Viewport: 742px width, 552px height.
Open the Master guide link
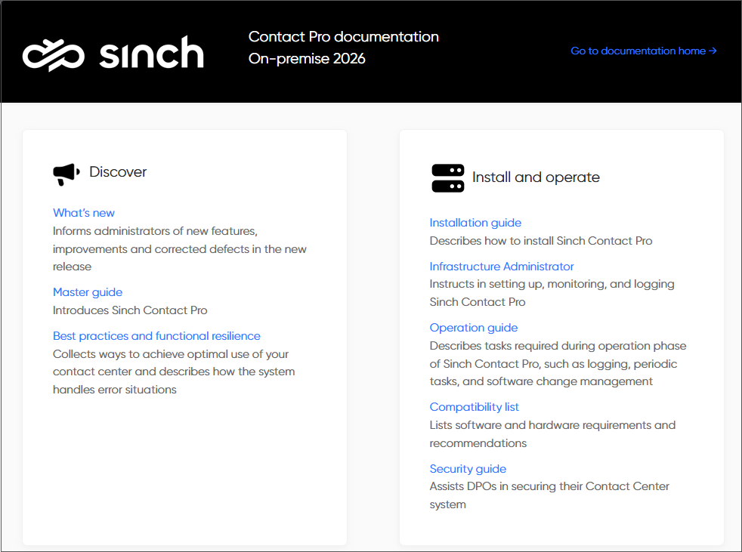[x=88, y=292]
